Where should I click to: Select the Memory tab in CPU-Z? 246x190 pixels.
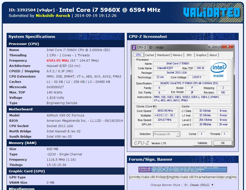tap(177, 55)
